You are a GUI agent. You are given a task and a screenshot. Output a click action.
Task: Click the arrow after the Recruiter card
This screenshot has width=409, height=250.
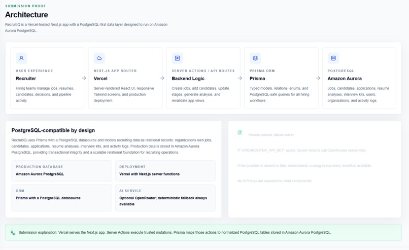click(x=84, y=78)
